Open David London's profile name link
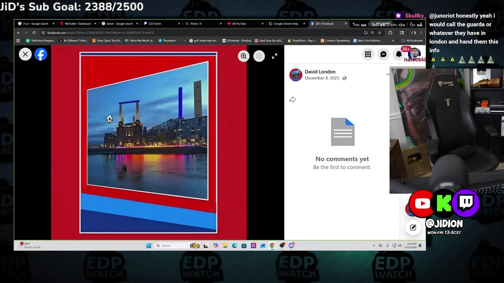504x283 pixels. pos(320,72)
